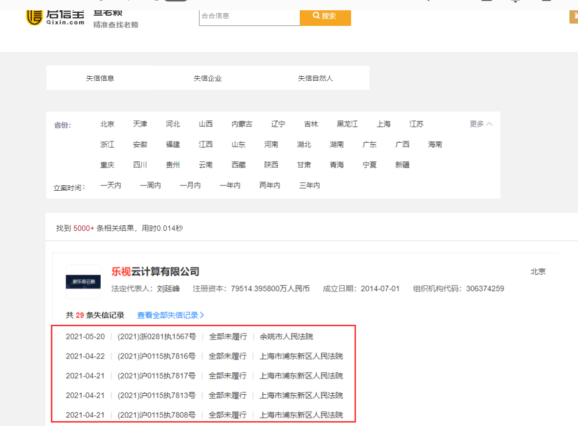
Task: Filter by province 广东
Action: pyautogui.click(x=370, y=144)
